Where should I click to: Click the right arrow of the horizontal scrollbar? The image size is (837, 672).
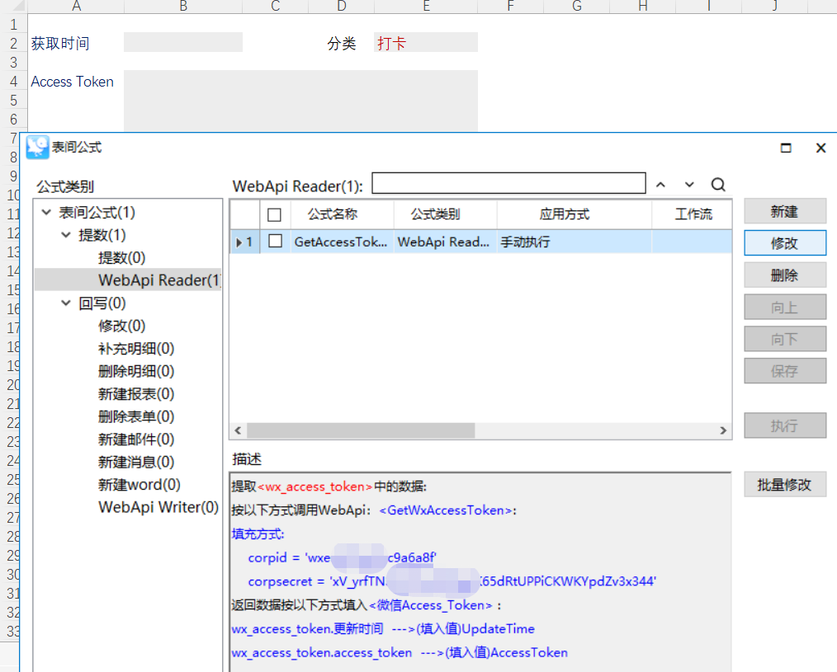click(723, 430)
